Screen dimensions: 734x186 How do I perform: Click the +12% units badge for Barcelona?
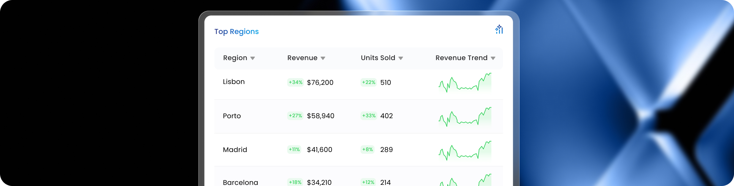368,182
